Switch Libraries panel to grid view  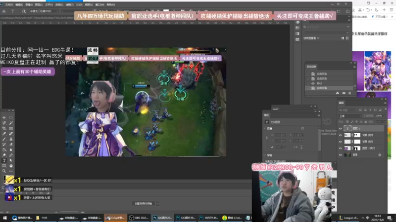[343, 38]
